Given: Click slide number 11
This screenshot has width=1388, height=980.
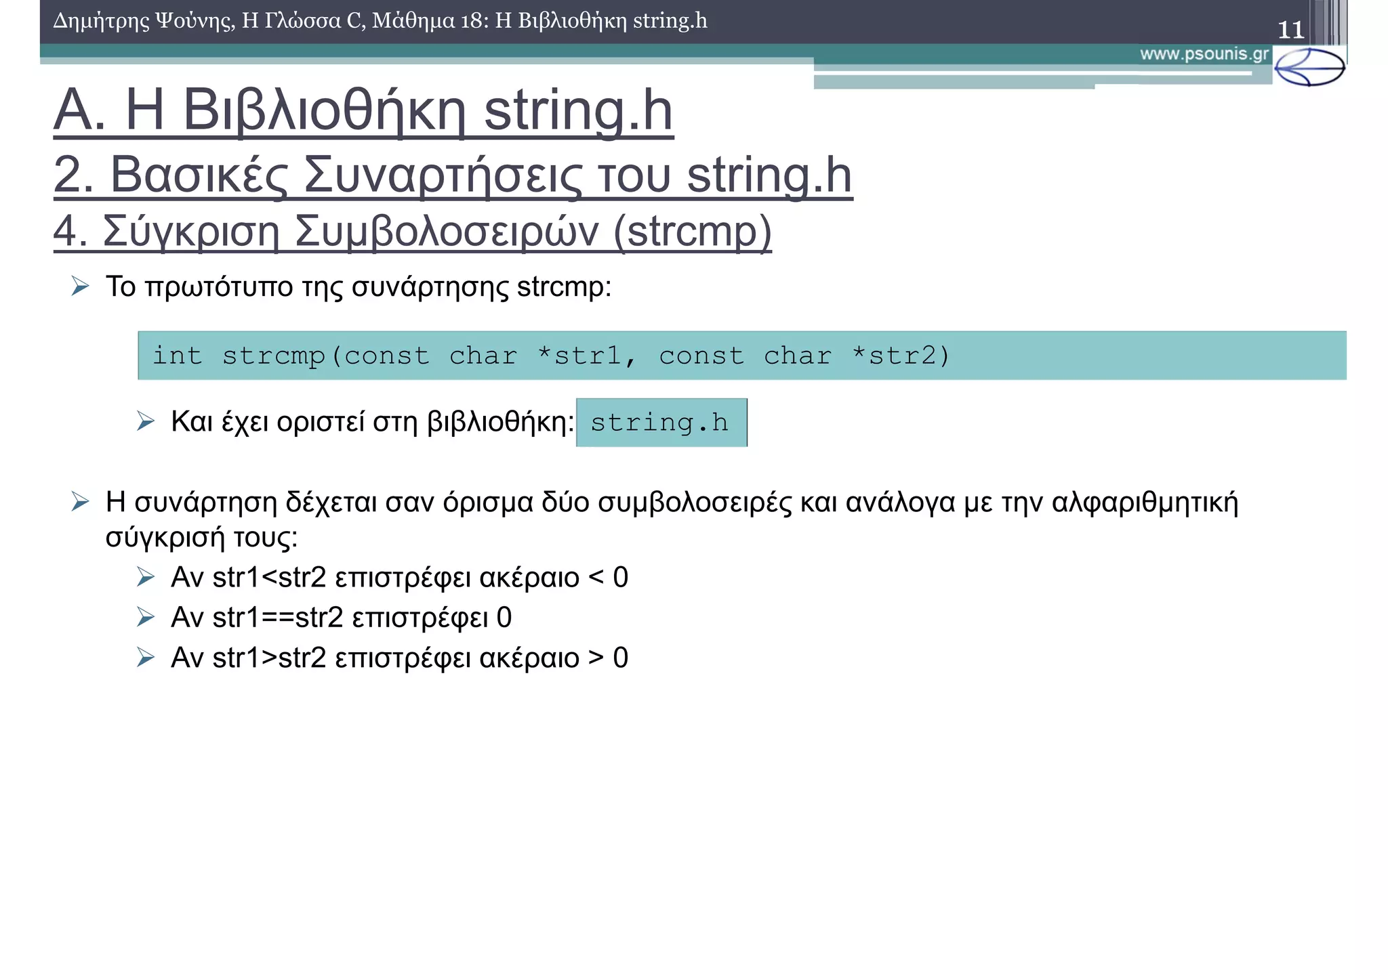Looking at the screenshot, I should (1290, 30).
